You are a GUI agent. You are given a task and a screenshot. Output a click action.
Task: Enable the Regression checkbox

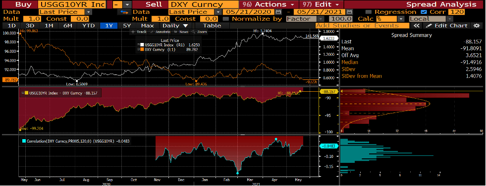(368, 12)
